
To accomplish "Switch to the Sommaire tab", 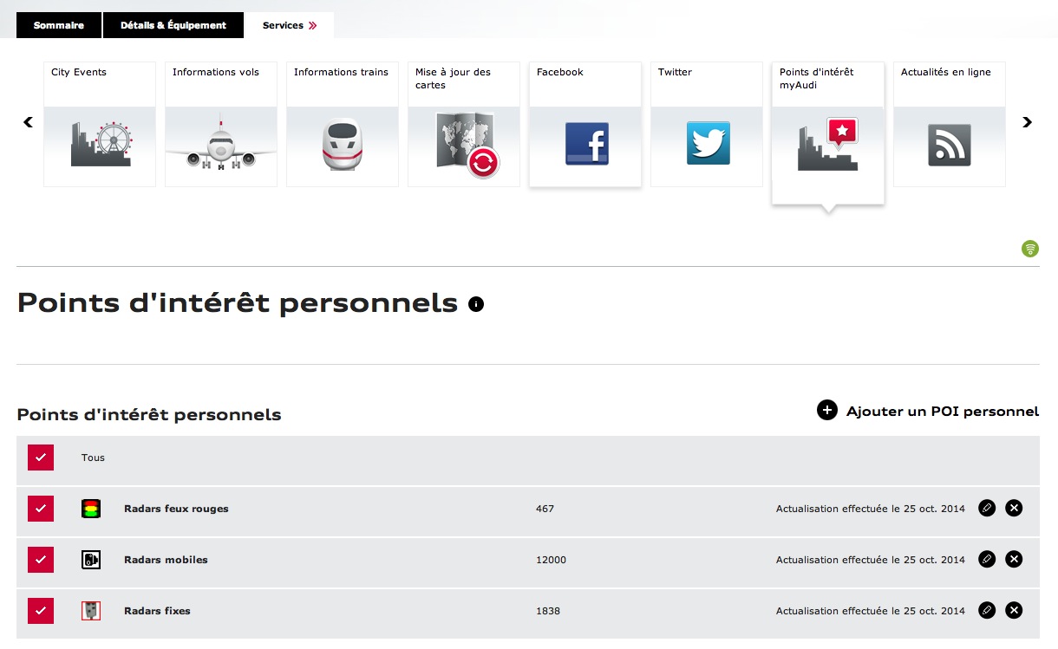I will 59,25.
